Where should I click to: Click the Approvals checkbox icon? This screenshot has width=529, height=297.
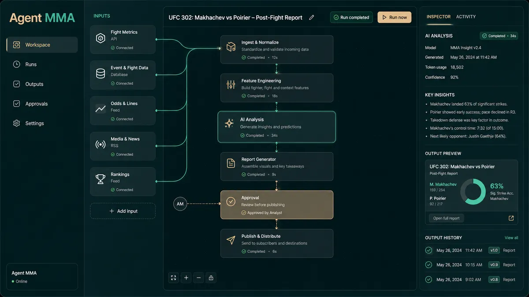point(17,104)
